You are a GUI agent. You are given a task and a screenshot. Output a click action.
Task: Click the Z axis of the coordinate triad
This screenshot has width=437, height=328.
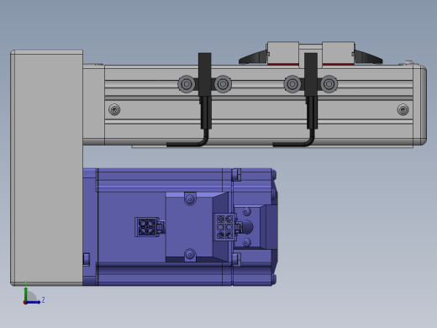(x=34, y=302)
